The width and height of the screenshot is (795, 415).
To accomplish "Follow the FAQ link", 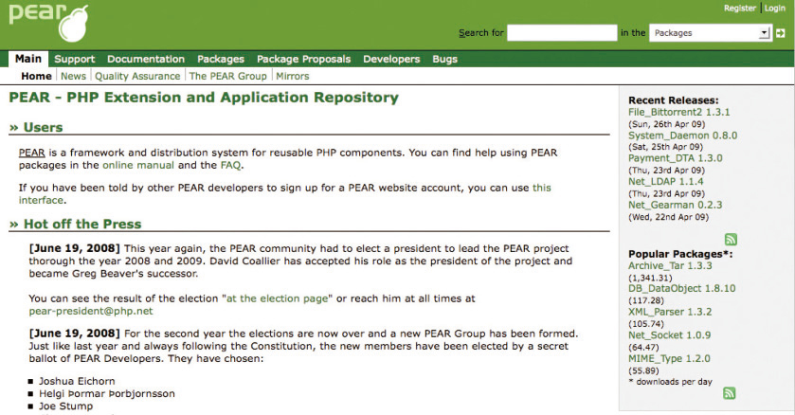I will coord(231,165).
